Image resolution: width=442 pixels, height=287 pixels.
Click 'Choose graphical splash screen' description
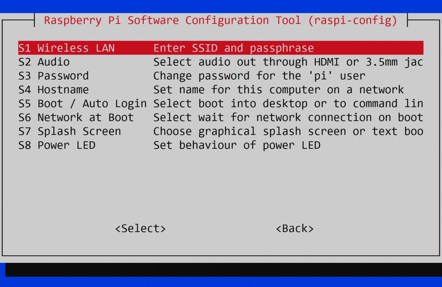click(x=288, y=131)
